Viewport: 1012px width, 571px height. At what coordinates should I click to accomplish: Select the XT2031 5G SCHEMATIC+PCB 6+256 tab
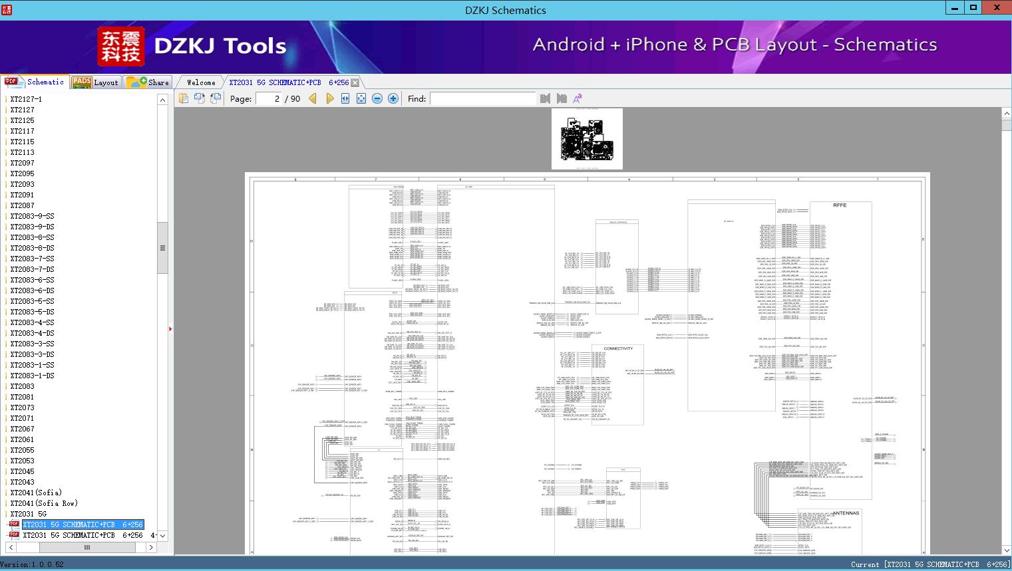point(289,82)
